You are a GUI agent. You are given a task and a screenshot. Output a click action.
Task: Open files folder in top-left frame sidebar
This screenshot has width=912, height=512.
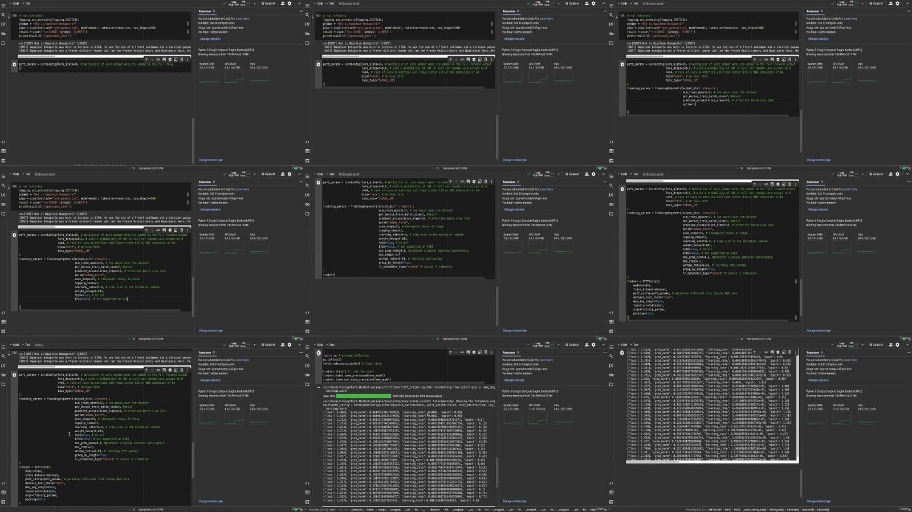click(3, 43)
